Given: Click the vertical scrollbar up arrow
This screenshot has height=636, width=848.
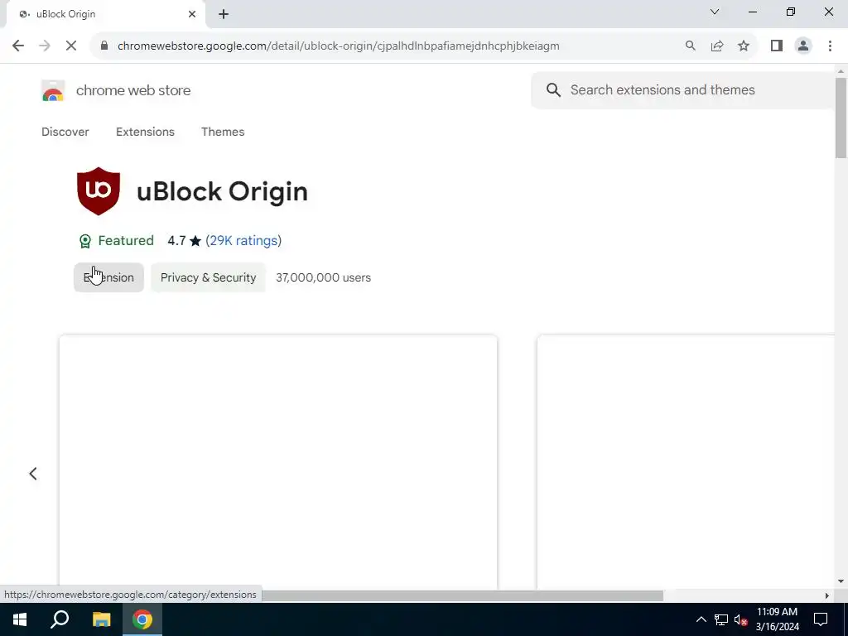Looking at the screenshot, I should click(x=841, y=71).
